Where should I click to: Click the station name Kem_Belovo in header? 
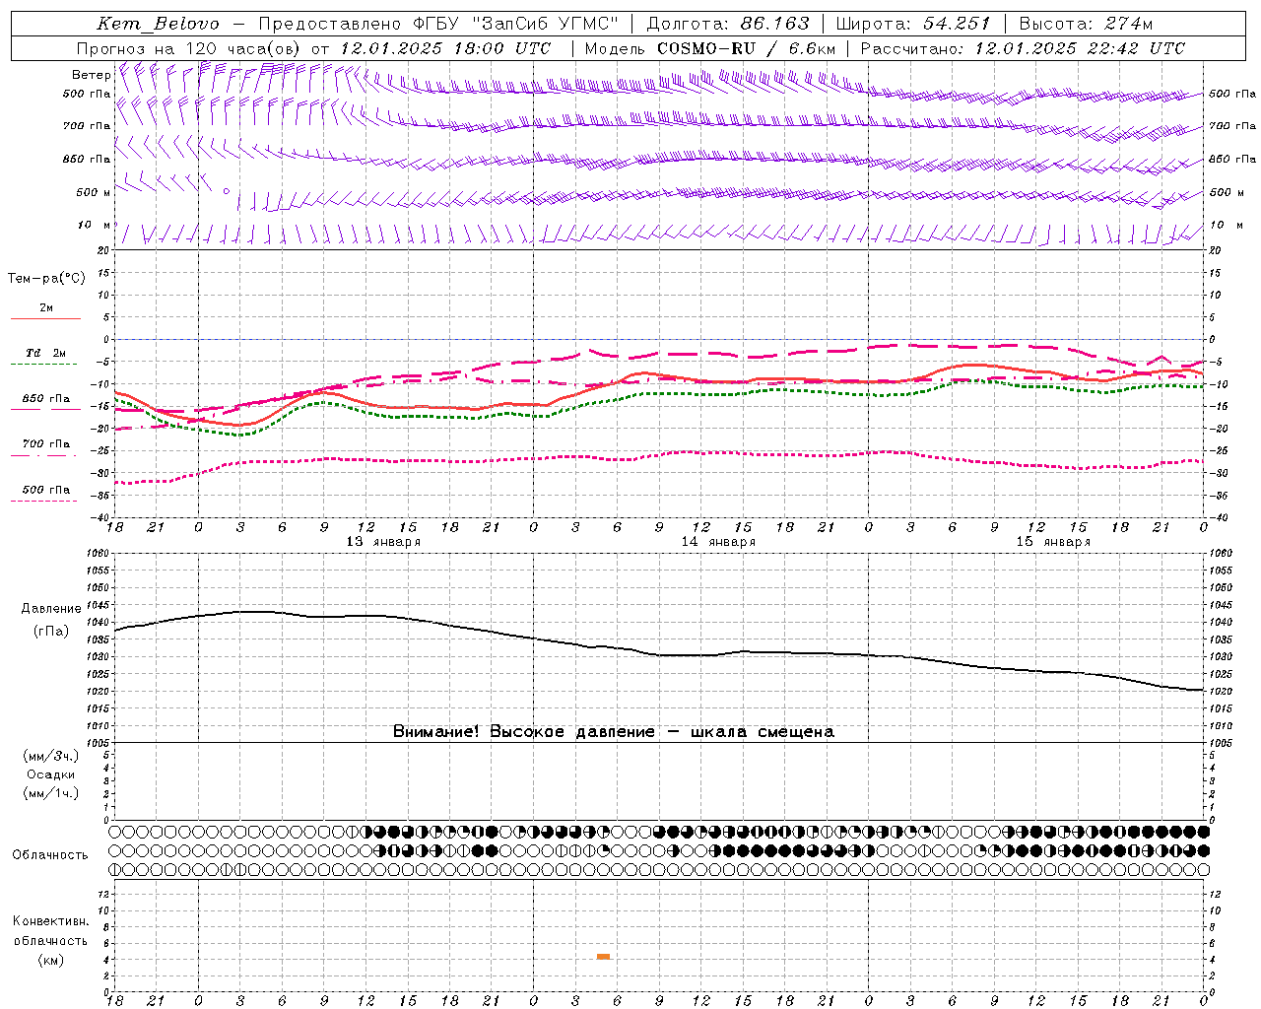click(x=159, y=24)
